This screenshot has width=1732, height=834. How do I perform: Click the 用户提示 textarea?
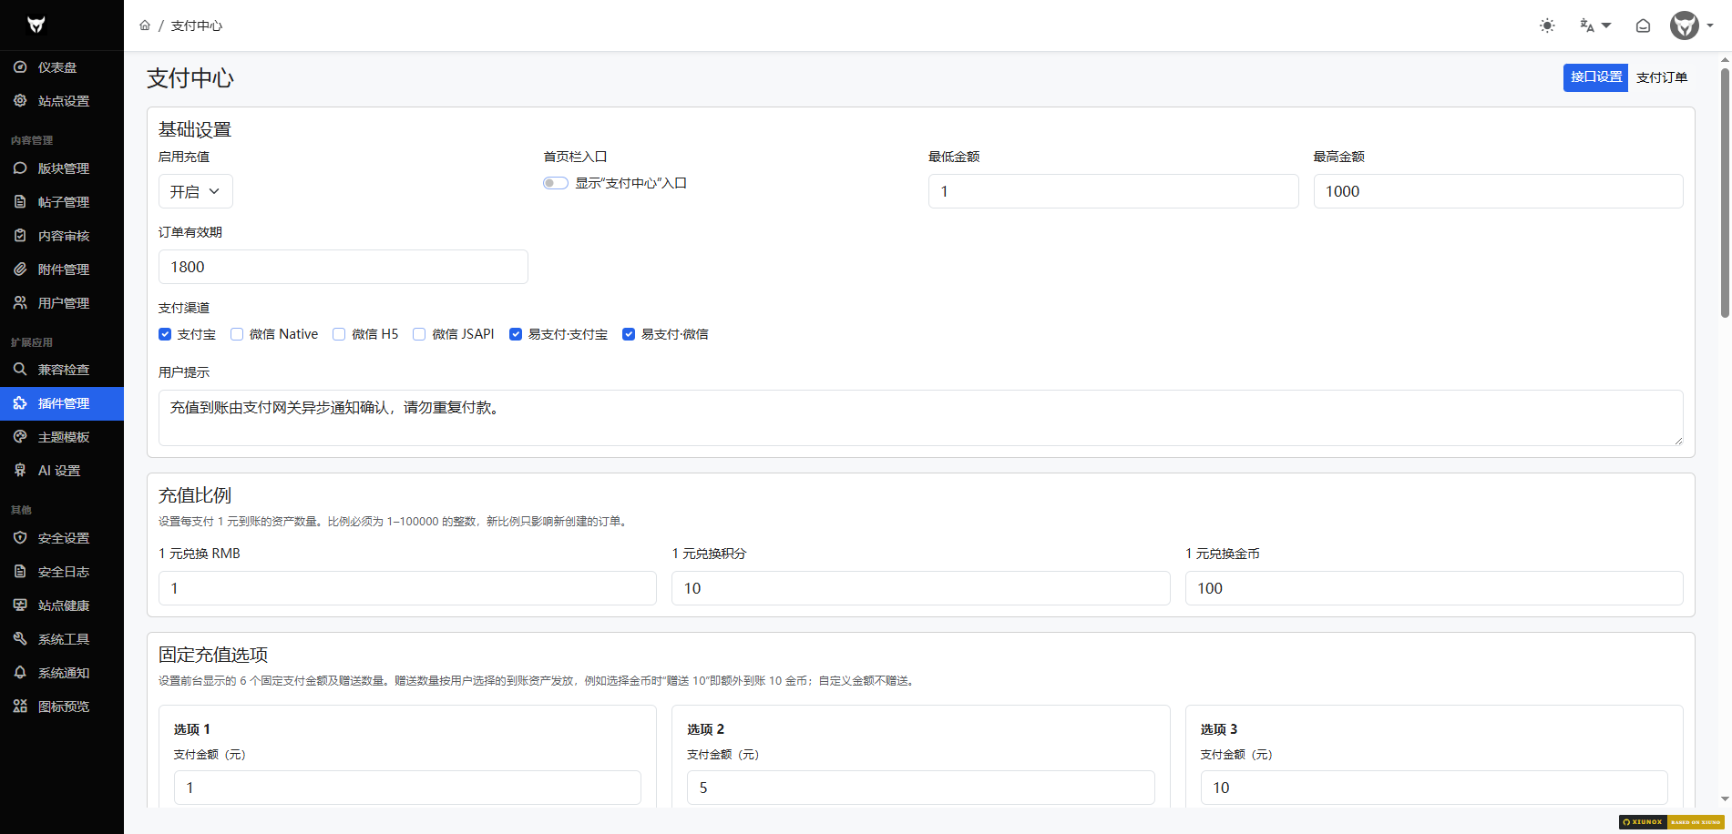[x=921, y=418]
